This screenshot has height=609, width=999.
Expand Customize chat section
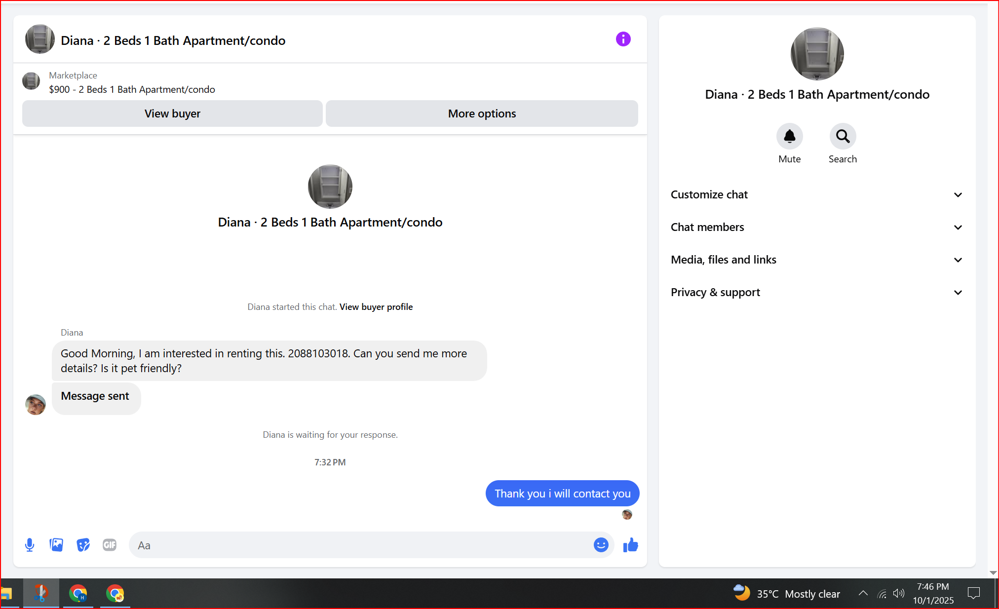[x=817, y=194]
